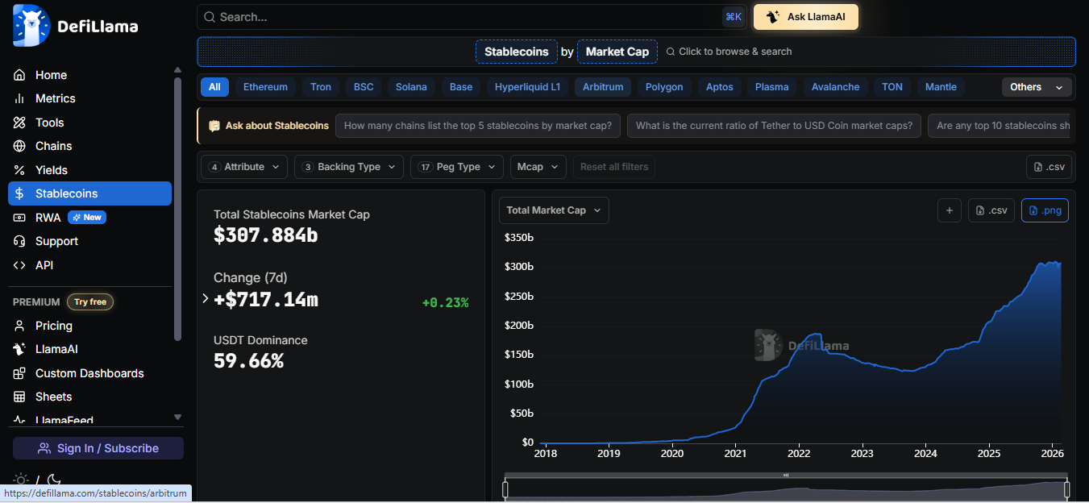This screenshot has height=503, width=1089.
Task: Filter by the Mantle chain
Action: [941, 87]
